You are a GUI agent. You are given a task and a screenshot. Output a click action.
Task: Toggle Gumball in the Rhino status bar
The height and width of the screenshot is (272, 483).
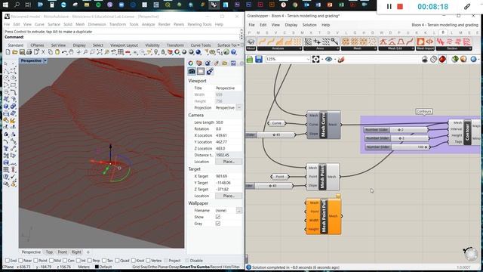tap(203, 267)
